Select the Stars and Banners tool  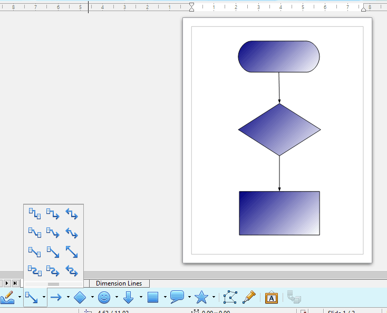pyautogui.click(x=201, y=297)
